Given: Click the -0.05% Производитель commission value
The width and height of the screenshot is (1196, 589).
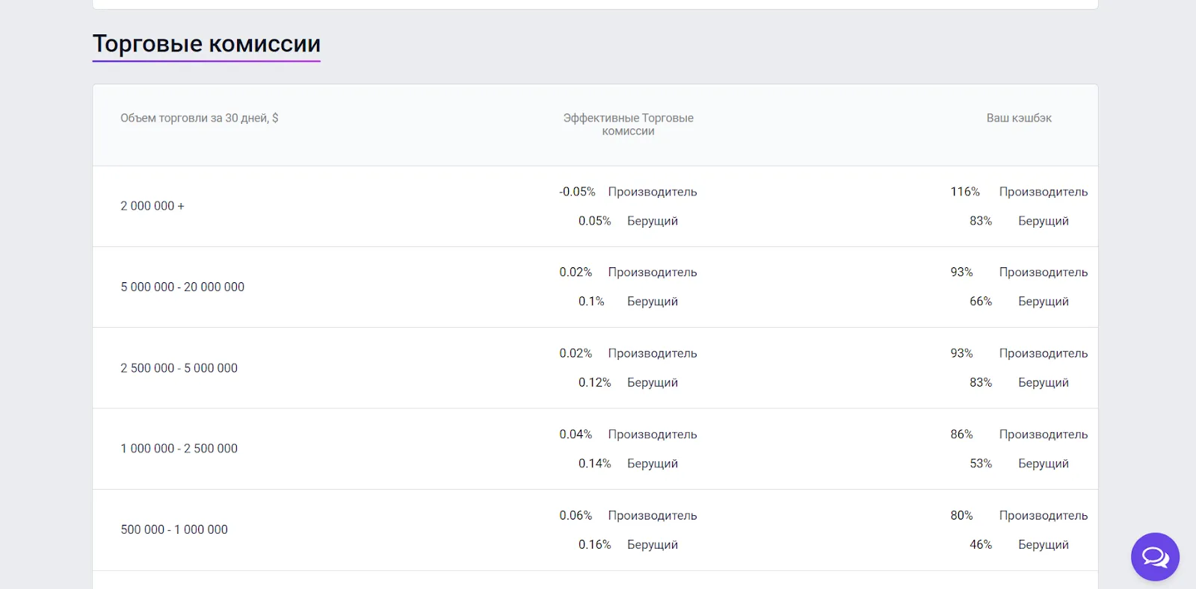Looking at the screenshot, I should [577, 192].
